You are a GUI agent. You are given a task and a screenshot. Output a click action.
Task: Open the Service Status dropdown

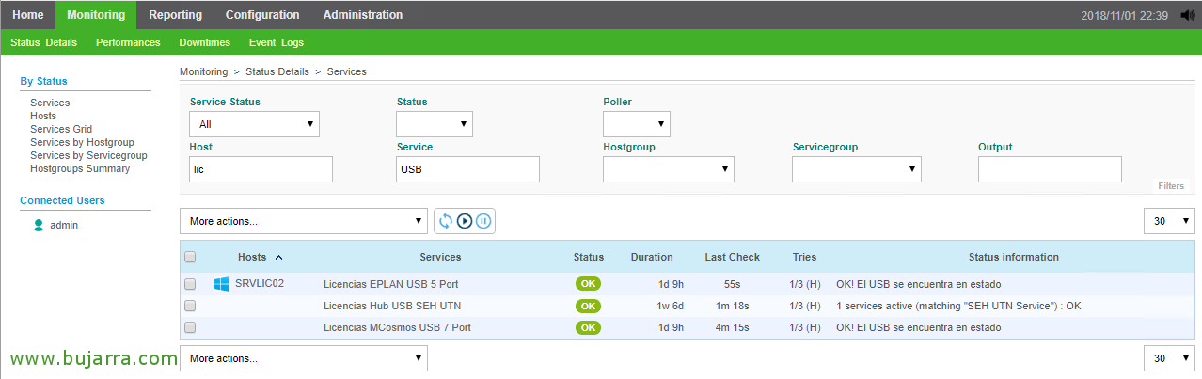(x=254, y=124)
